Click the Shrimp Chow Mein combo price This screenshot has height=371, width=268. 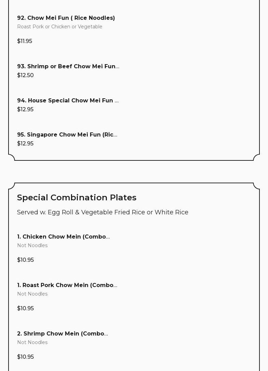(x=25, y=357)
